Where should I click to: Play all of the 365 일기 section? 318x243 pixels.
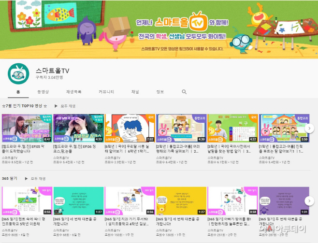click(35, 179)
